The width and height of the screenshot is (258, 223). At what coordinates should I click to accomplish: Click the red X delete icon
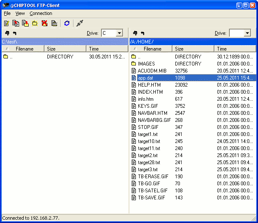point(44,24)
